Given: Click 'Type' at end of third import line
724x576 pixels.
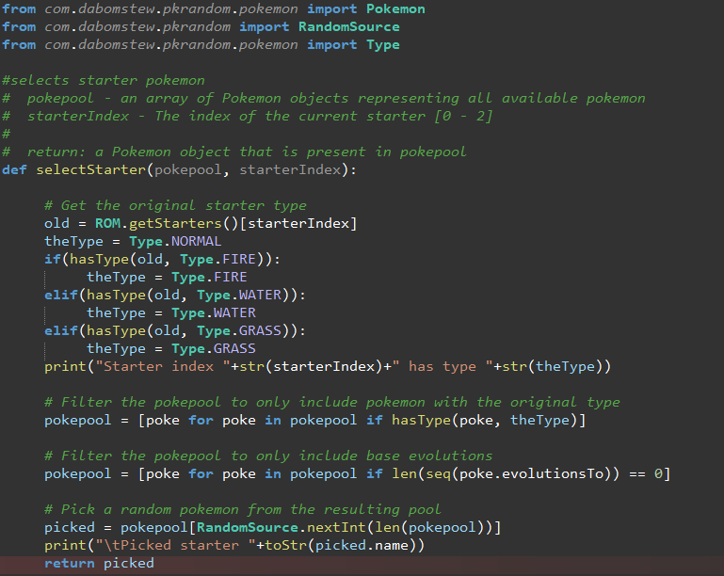Looking at the screenshot, I should pyautogui.click(x=383, y=45).
